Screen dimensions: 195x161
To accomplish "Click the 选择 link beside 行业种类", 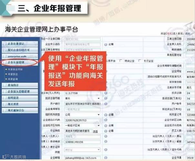I will click(95, 131).
